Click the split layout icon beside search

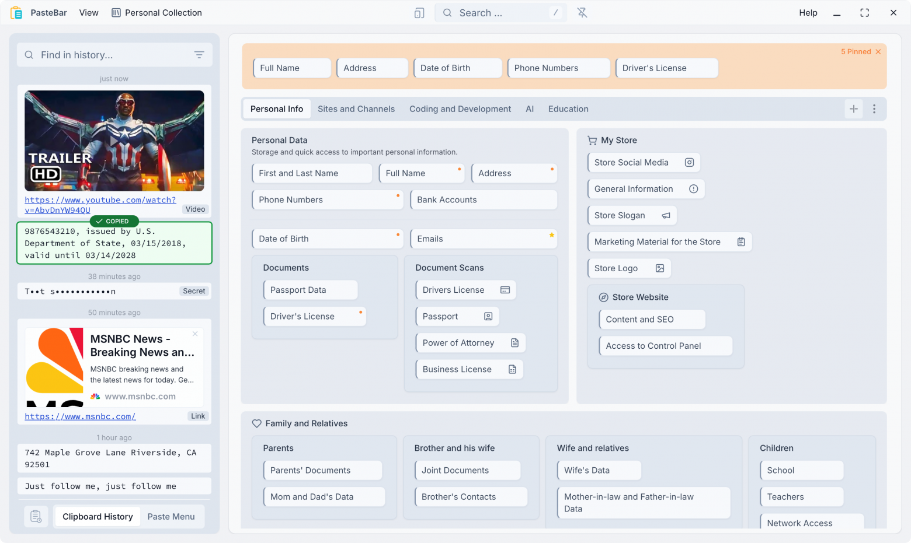(419, 13)
